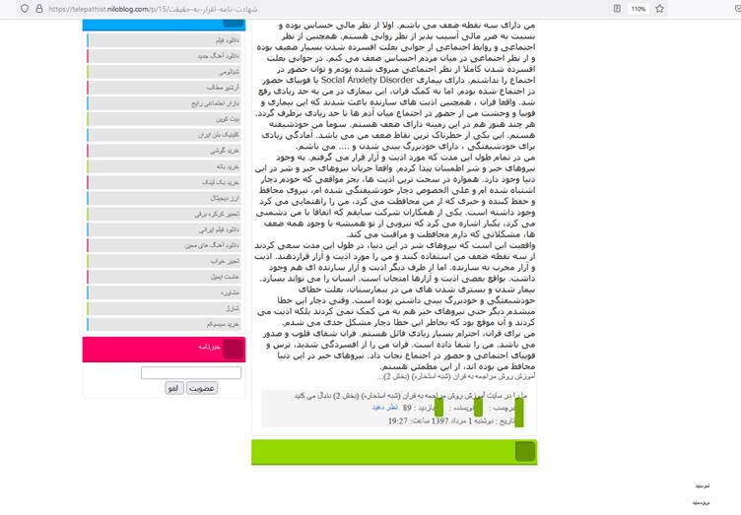Click the view count 89
The height and width of the screenshot is (515, 741).
coord(407,408)
